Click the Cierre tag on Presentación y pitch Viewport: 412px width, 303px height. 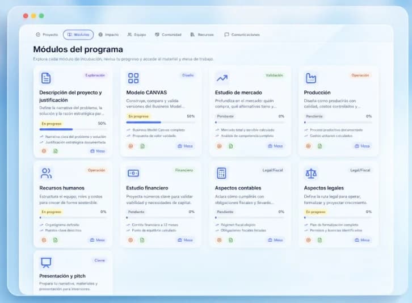[99, 260]
